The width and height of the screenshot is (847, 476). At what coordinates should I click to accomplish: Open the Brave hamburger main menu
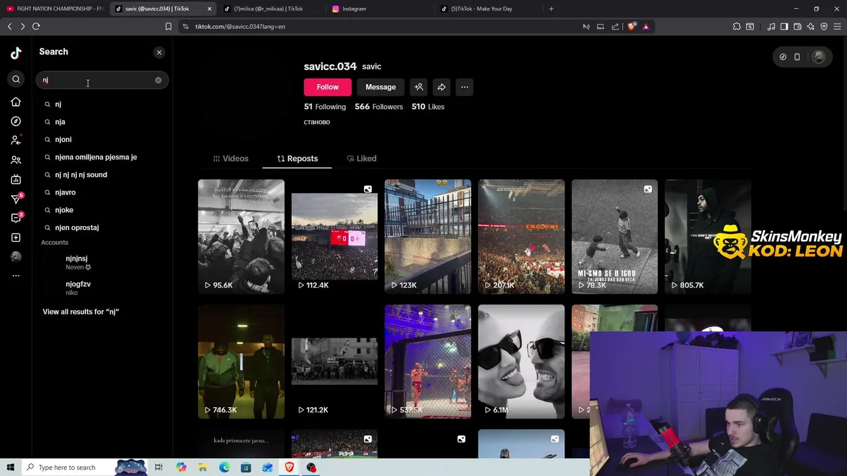(837, 26)
